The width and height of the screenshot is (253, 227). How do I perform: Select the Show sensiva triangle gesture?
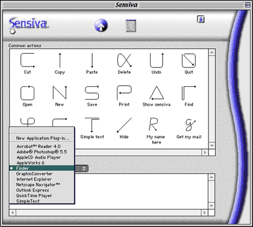(x=157, y=93)
